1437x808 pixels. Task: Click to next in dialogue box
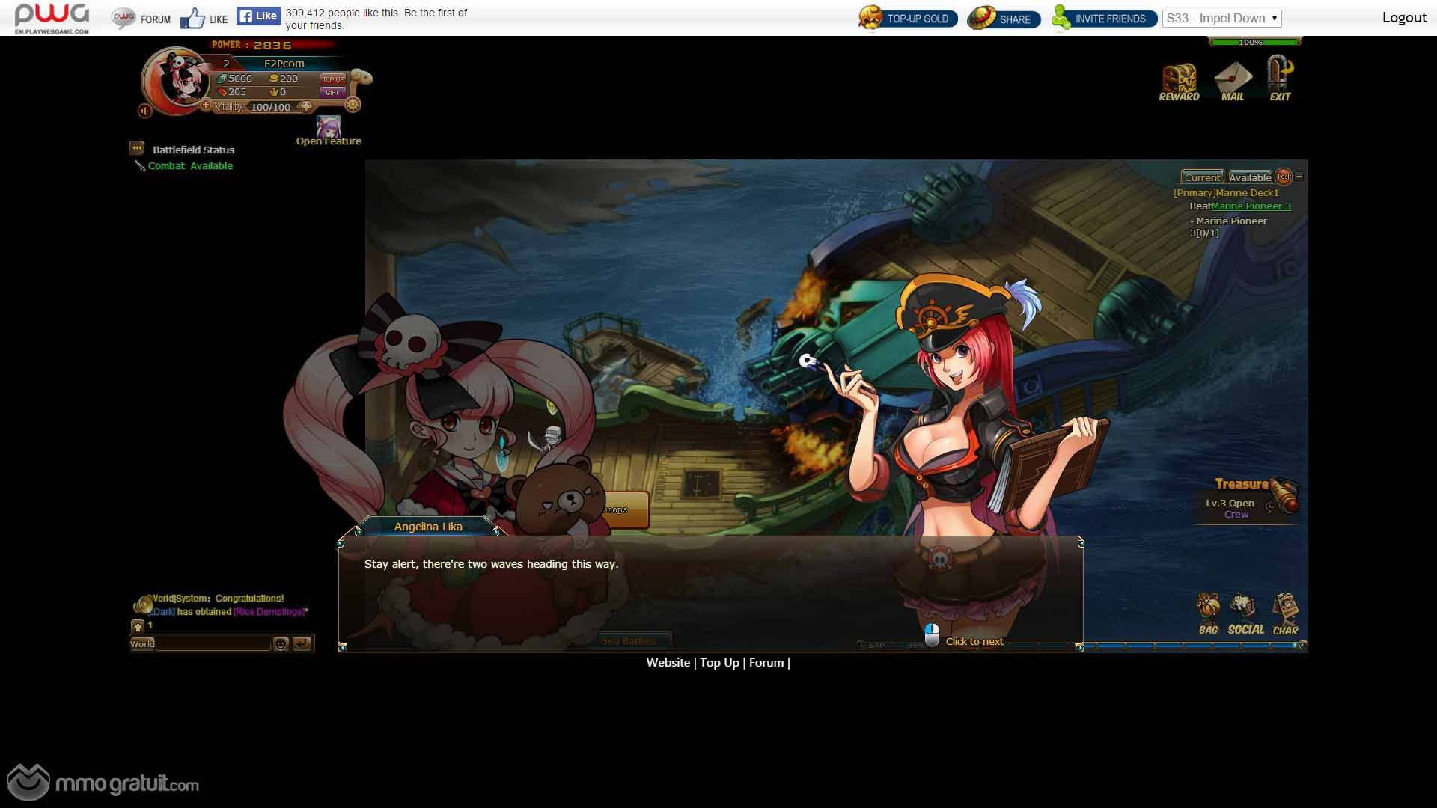[x=974, y=641]
